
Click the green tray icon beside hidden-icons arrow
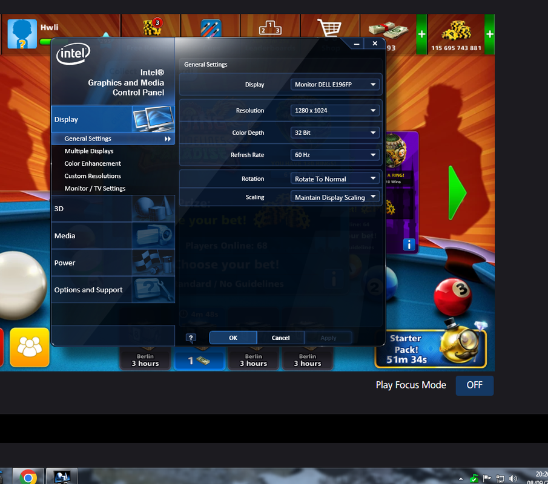pos(474,479)
